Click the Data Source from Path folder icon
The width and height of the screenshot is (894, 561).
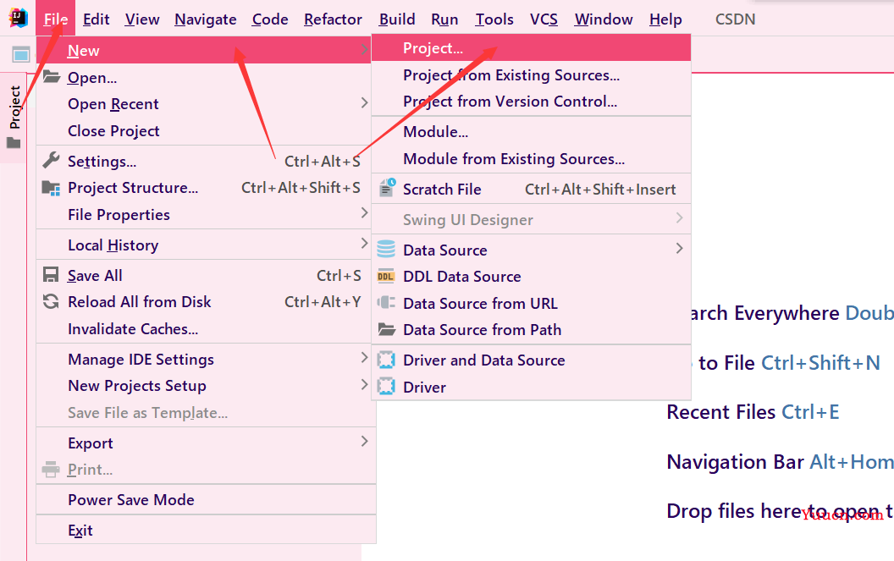pos(387,329)
